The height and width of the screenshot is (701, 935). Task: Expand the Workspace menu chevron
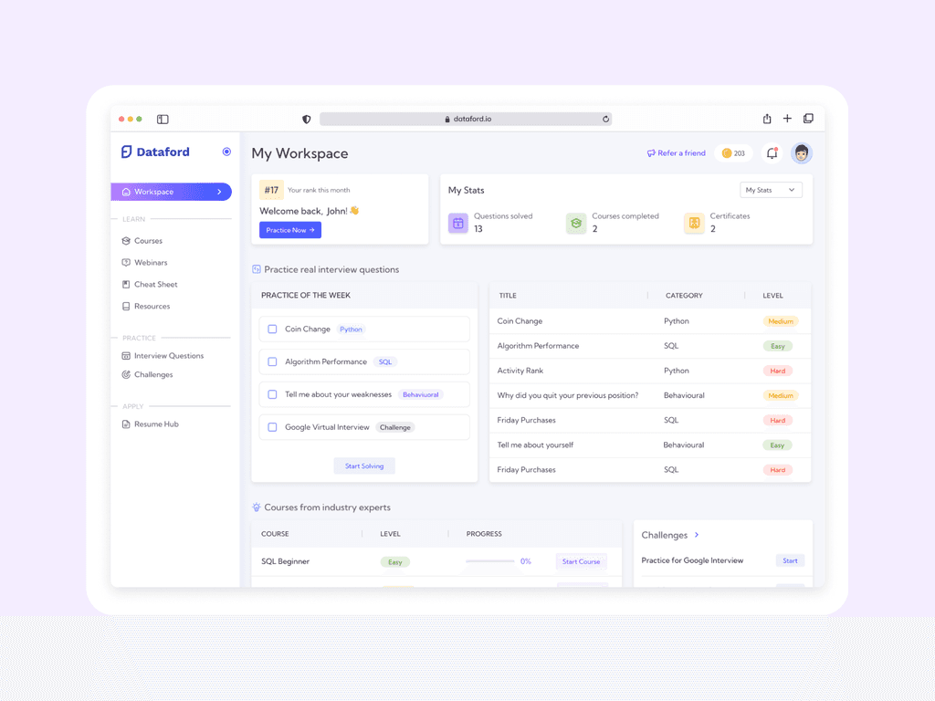(x=219, y=192)
